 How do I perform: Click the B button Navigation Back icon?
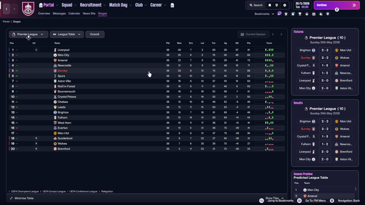tap(332, 201)
